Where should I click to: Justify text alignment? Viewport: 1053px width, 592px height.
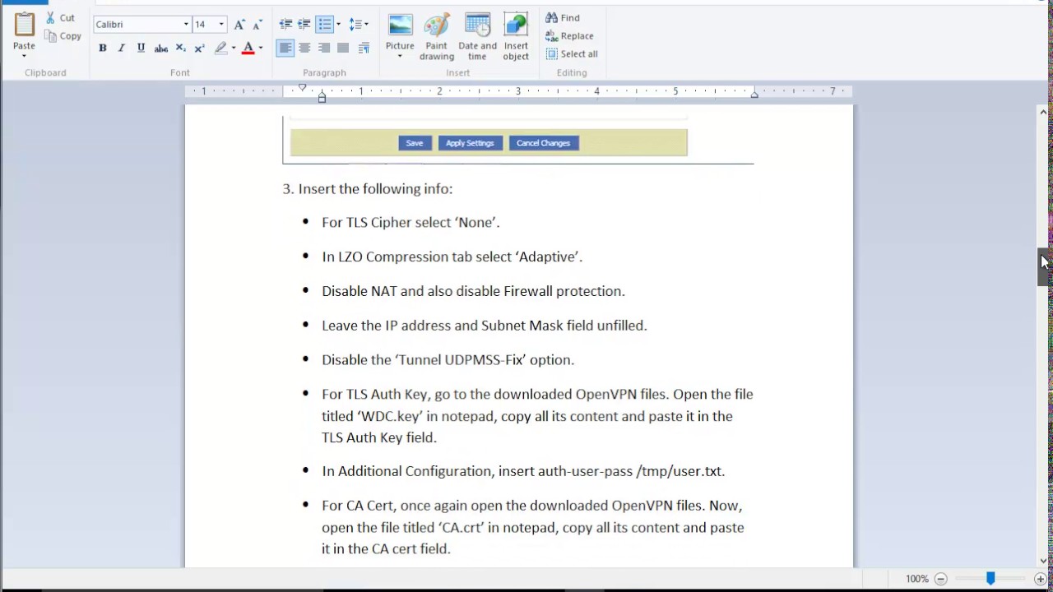point(343,49)
